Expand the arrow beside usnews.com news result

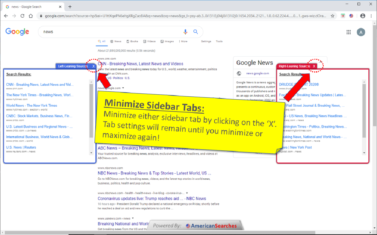point(133,218)
